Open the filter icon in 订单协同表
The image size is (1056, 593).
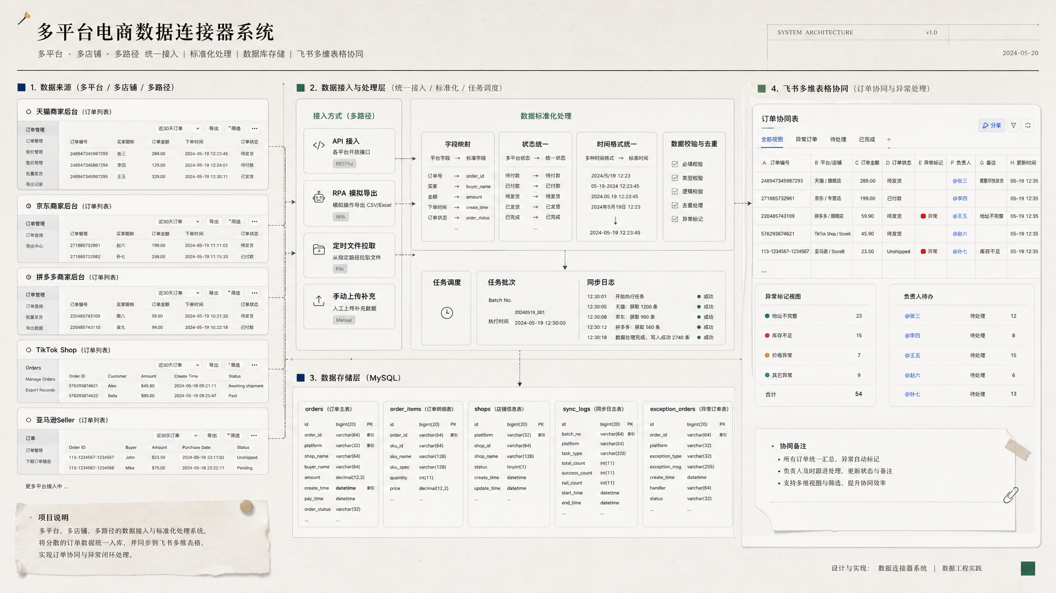point(1014,125)
